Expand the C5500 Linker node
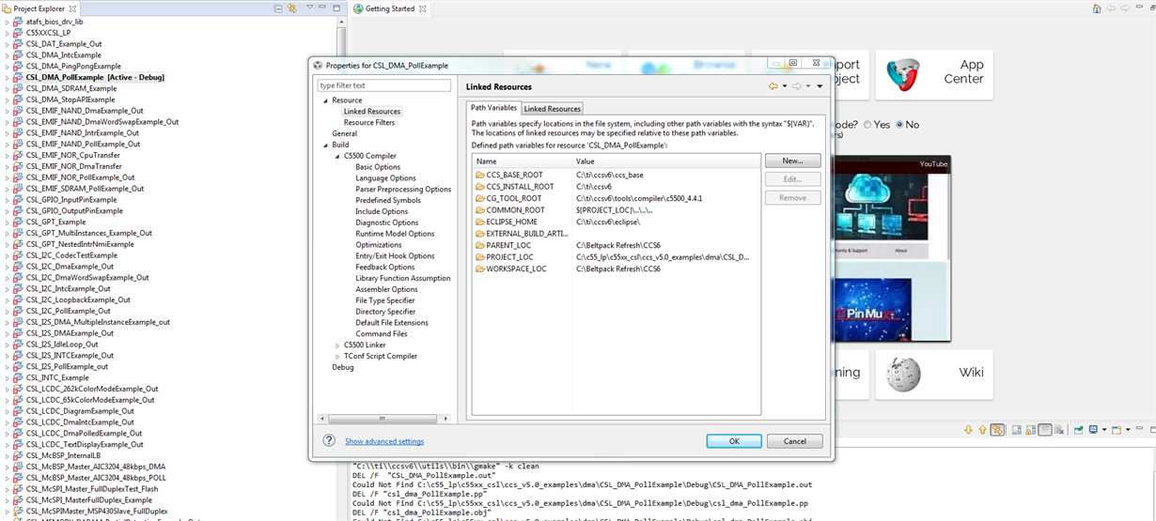This screenshot has width=1156, height=521. click(x=337, y=345)
